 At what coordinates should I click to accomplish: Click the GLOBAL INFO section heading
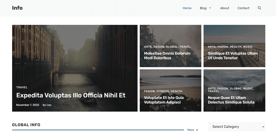point(26,125)
